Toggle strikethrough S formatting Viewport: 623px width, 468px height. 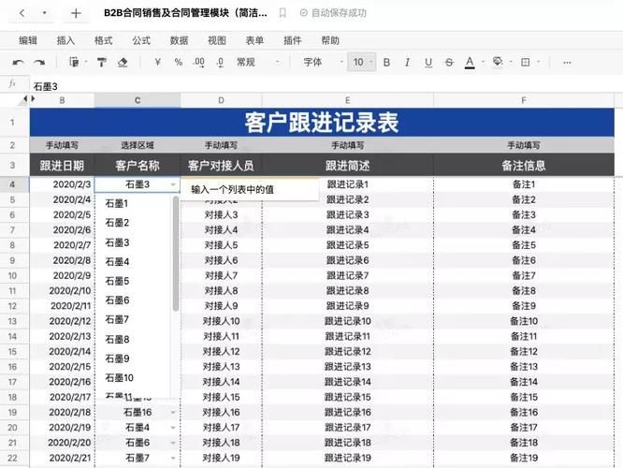[449, 63]
